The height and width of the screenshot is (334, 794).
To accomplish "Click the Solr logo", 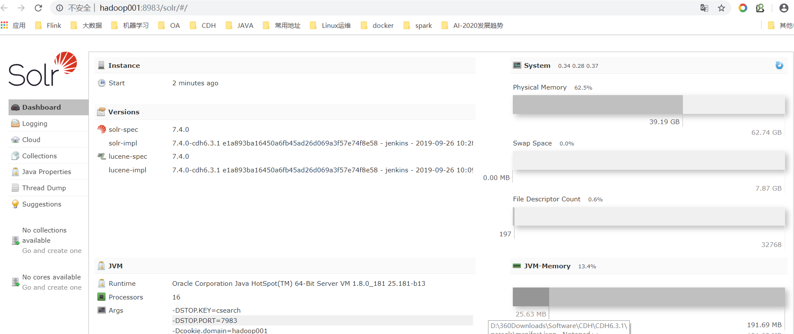I will point(43,69).
